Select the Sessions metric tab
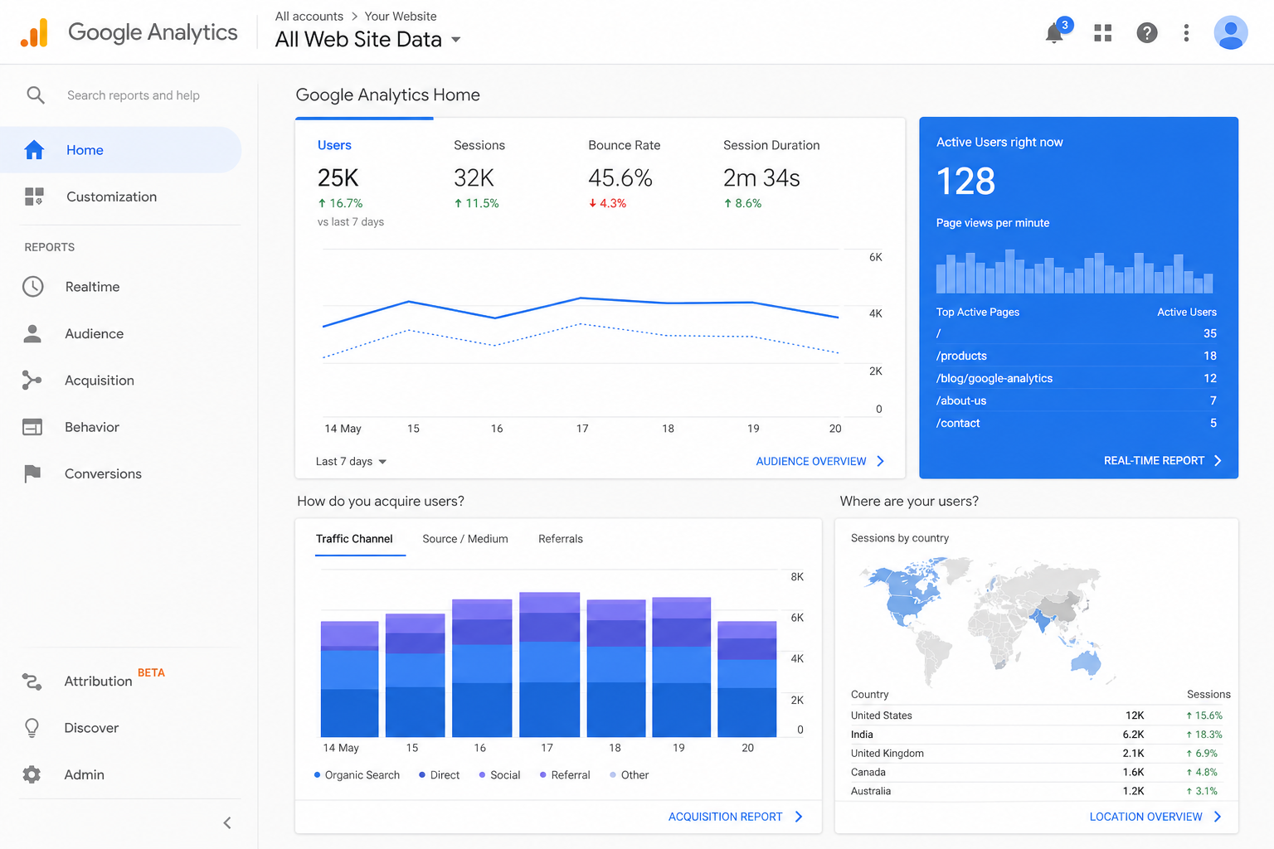The height and width of the screenshot is (849, 1274). [x=479, y=174]
